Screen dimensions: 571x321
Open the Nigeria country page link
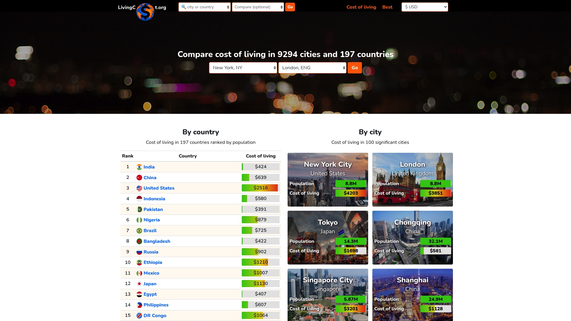tap(152, 220)
